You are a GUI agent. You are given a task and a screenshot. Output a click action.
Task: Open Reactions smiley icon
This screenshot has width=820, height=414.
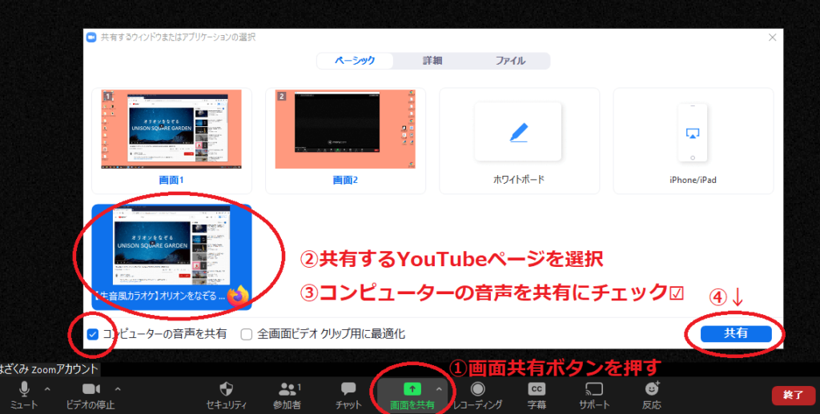[x=652, y=389]
